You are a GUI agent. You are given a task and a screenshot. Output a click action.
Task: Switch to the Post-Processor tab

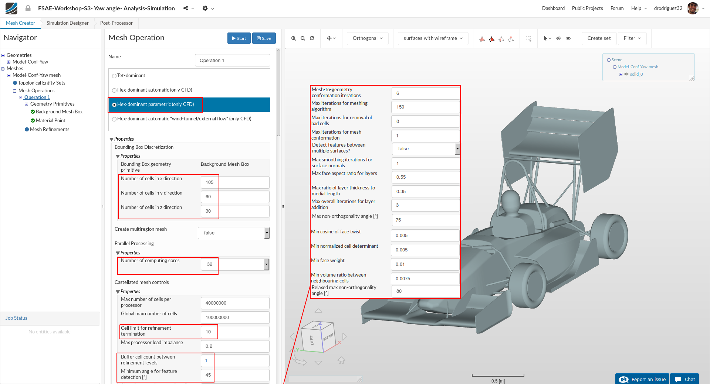116,23
